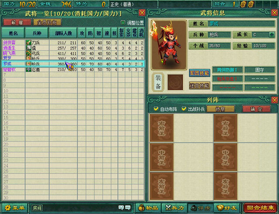Image resolution: width=279 pixels, height=214 pixels.
Task: Open the 物品 items panel
Action: pos(148,208)
